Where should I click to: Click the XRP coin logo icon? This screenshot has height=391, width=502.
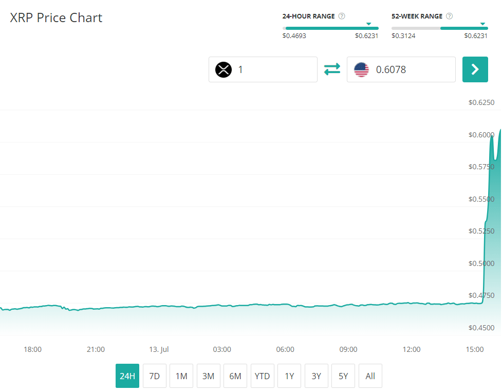coord(224,69)
